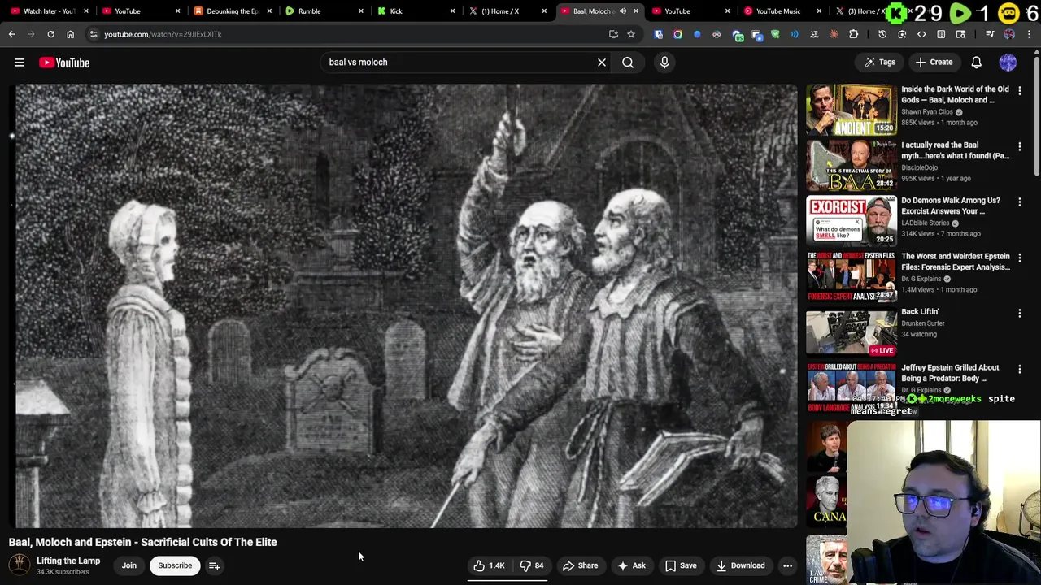
Task: Share this video
Action: tap(580, 565)
